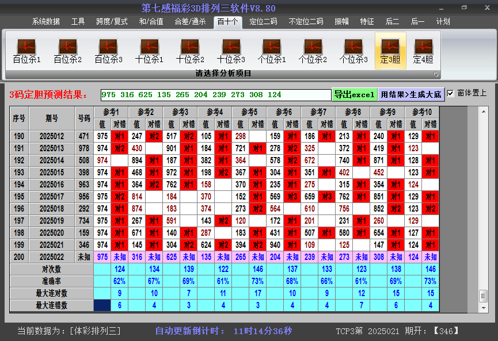Switch to the 后一 tab
The height and width of the screenshot is (341, 498).
click(417, 22)
